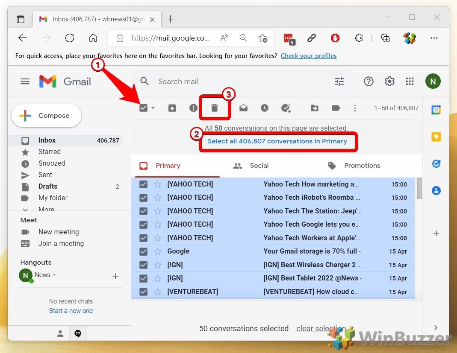The height and width of the screenshot is (353, 457).
Task: Open the News Hangouts status dropdown
Action: (54, 275)
